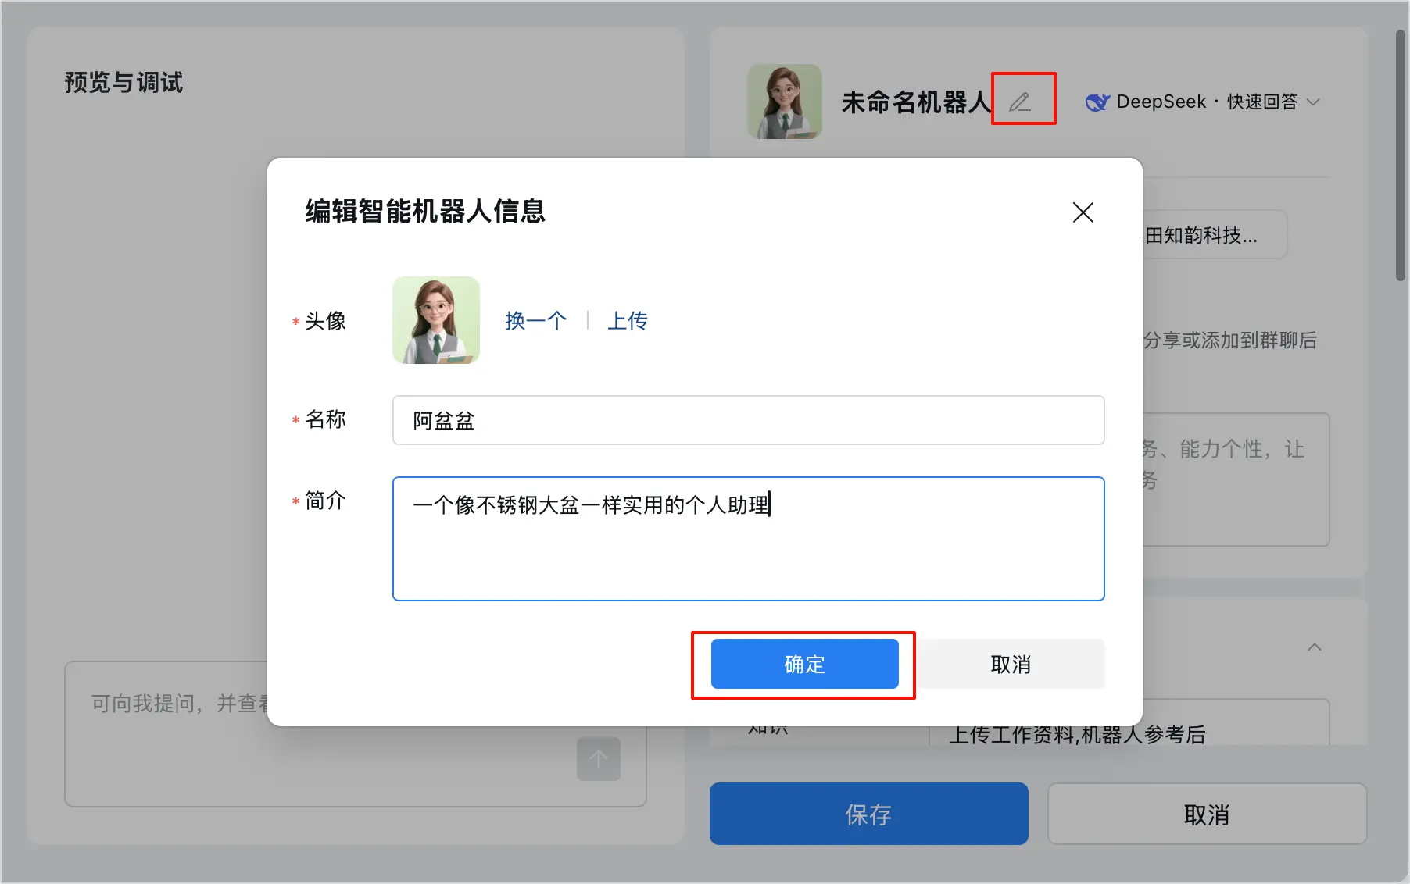Save the robot settings with 保存
Viewport: 1410px width, 884px height.
point(868,814)
